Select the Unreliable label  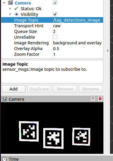click(25, 37)
